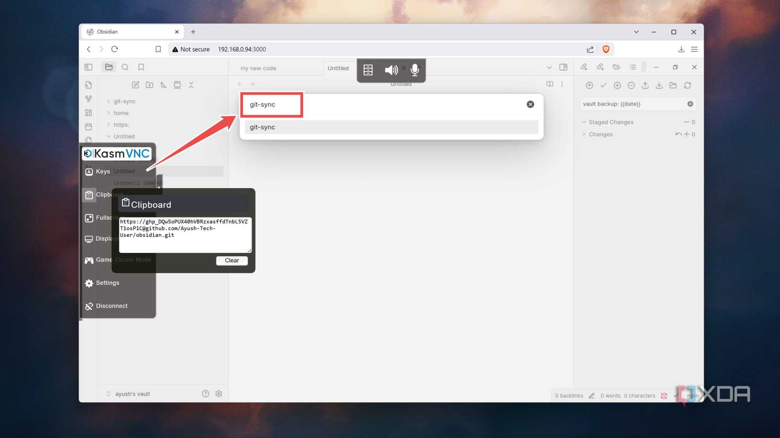Viewport: 780px width, 438px height.
Task: Create a new note in the file explorer
Action: coord(135,85)
